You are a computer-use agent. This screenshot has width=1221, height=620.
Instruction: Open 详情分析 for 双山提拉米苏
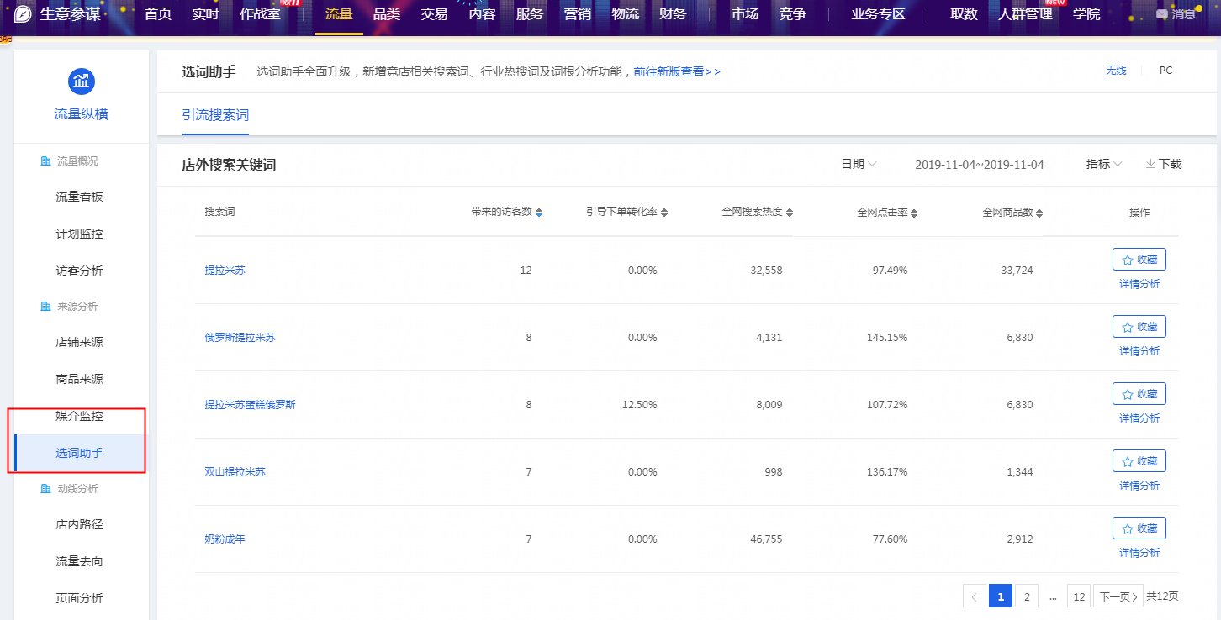point(1139,486)
